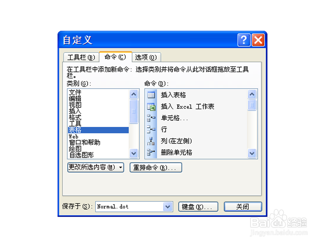Click the help question mark icon
The image size is (326, 244).
[244, 40]
